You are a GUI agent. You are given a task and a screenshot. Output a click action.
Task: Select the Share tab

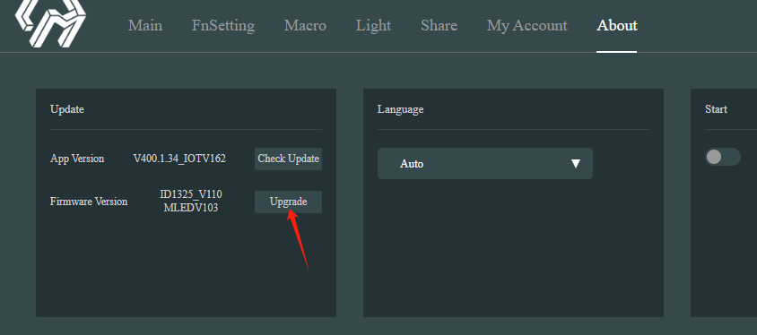click(439, 26)
